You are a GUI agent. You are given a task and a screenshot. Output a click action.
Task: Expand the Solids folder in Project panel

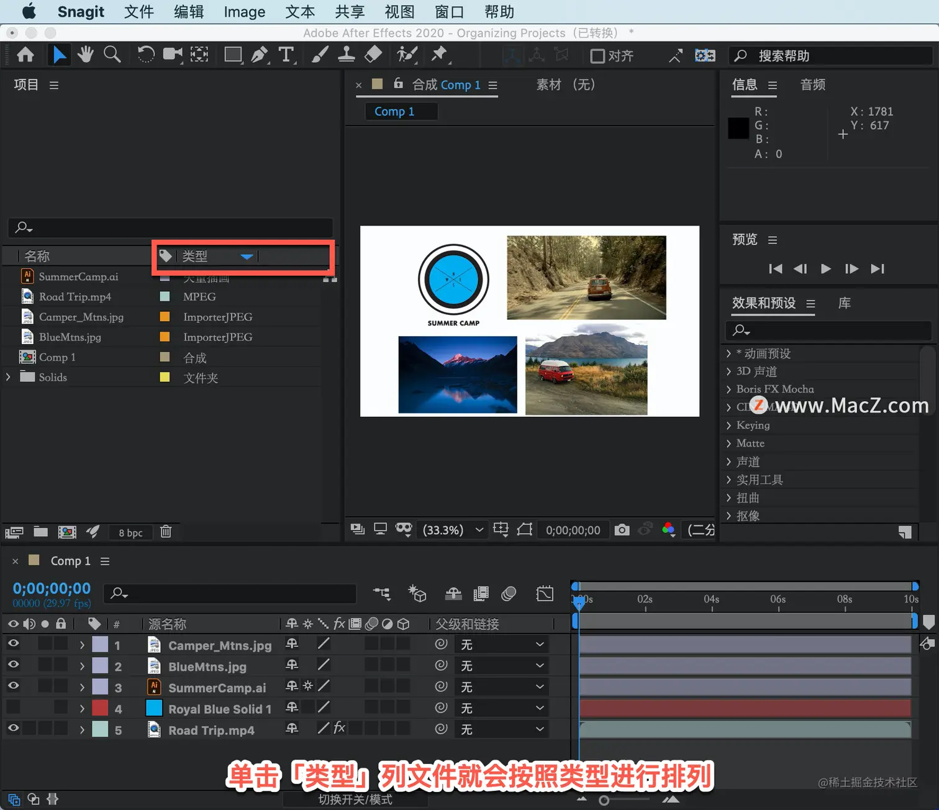(x=8, y=377)
